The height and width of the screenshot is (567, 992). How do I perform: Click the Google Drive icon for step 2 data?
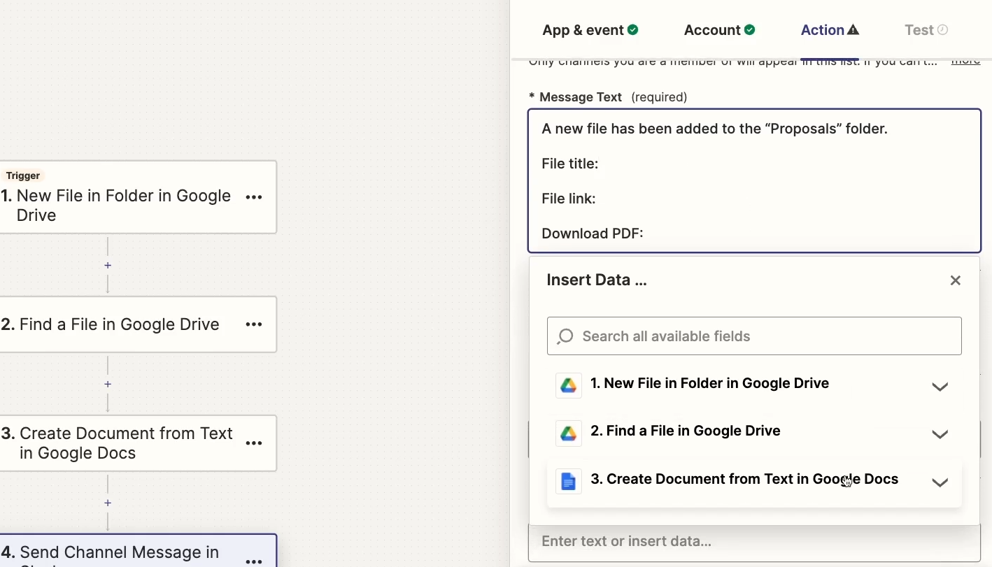coord(569,433)
